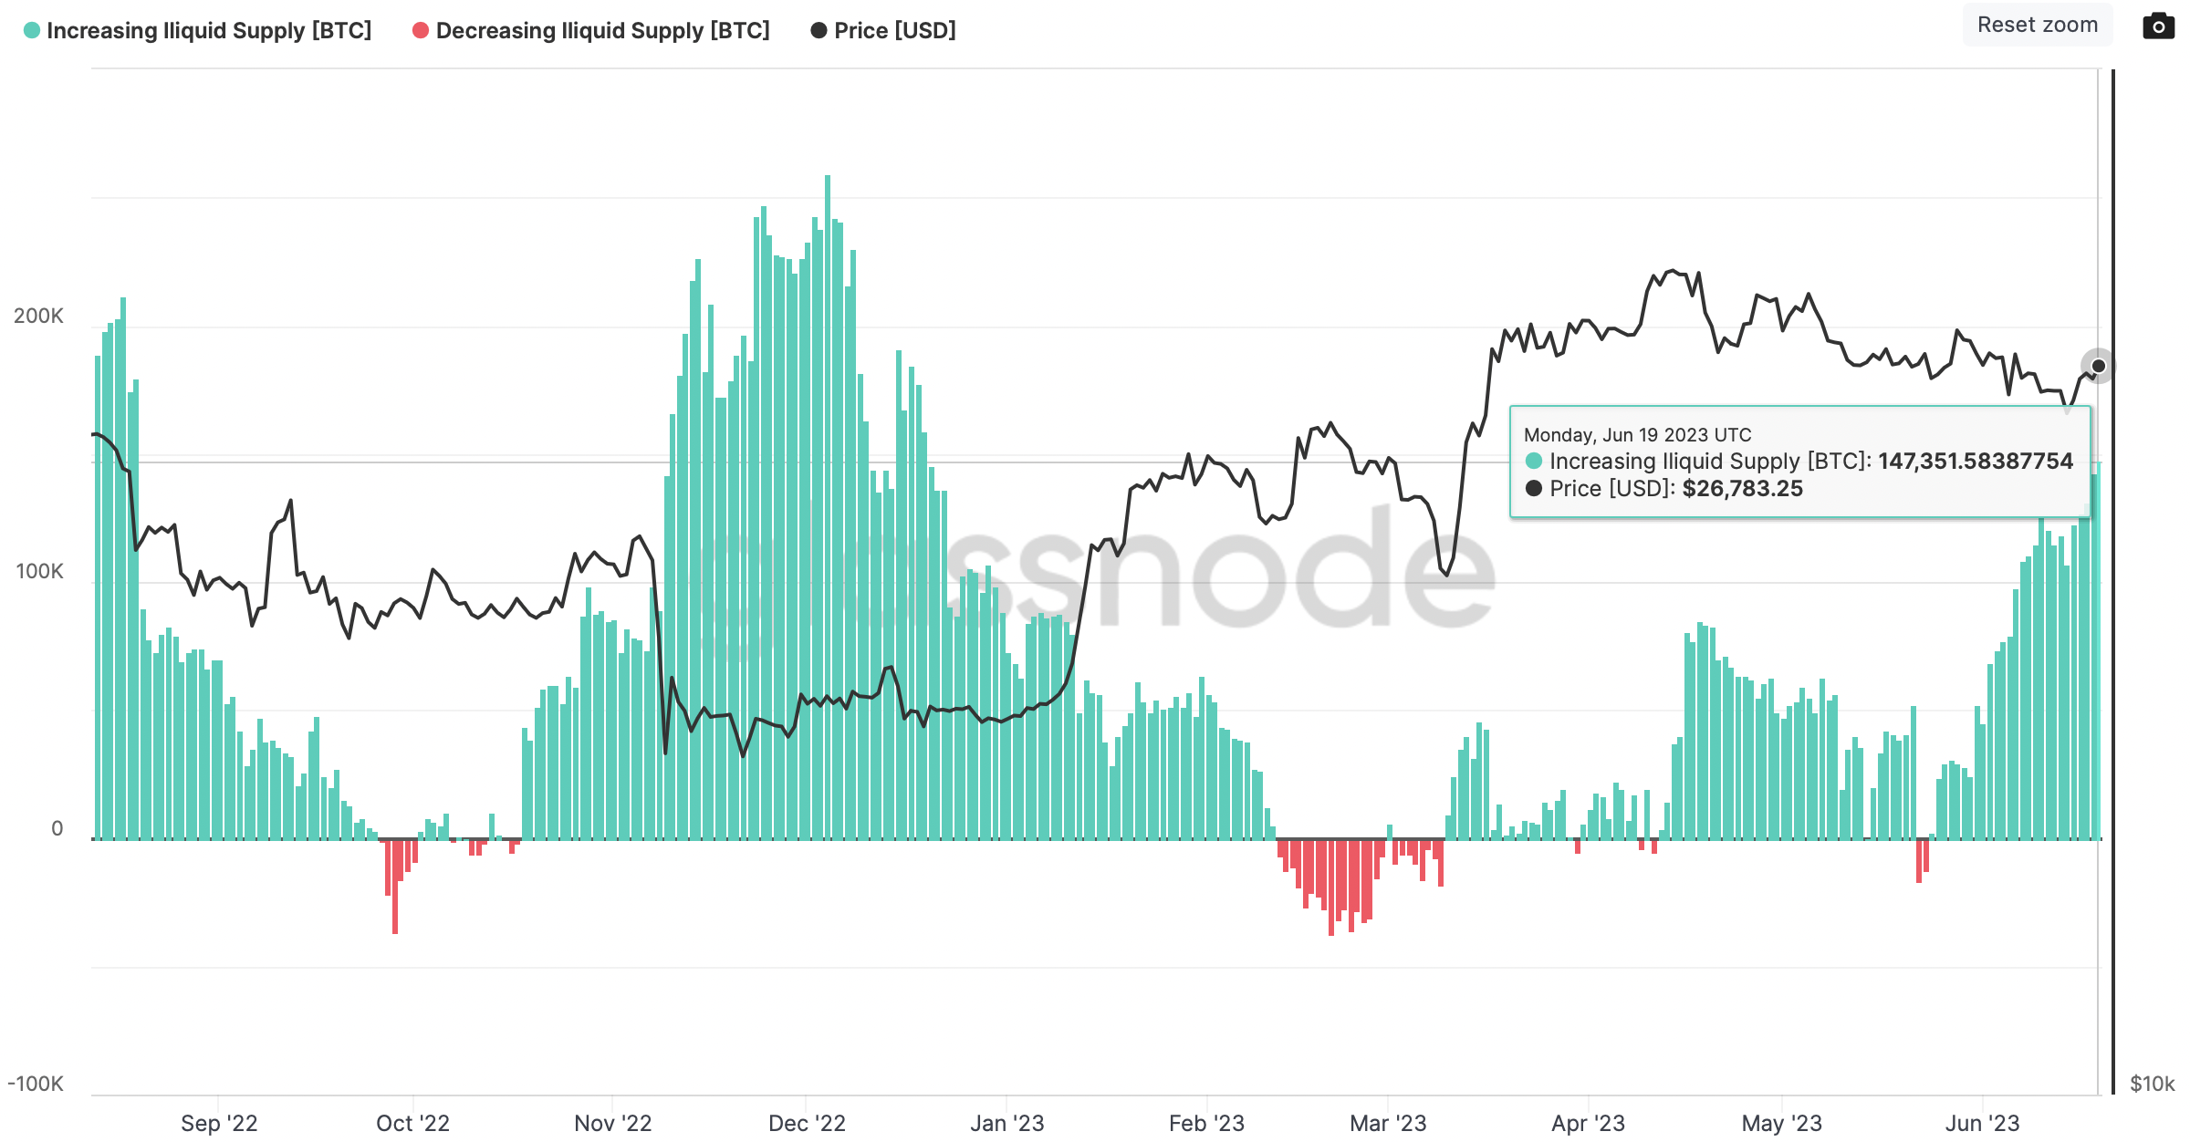Screen dimensions: 2190x1142
Task: Click the Nov '22 axis label
Action: coord(612,1124)
